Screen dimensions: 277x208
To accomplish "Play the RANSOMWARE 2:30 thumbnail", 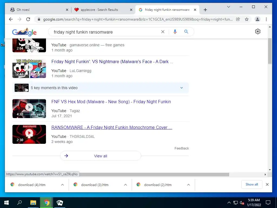I will pyautogui.click(x=29, y=134).
